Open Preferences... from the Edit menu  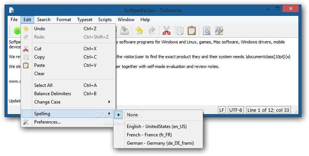click(68, 122)
